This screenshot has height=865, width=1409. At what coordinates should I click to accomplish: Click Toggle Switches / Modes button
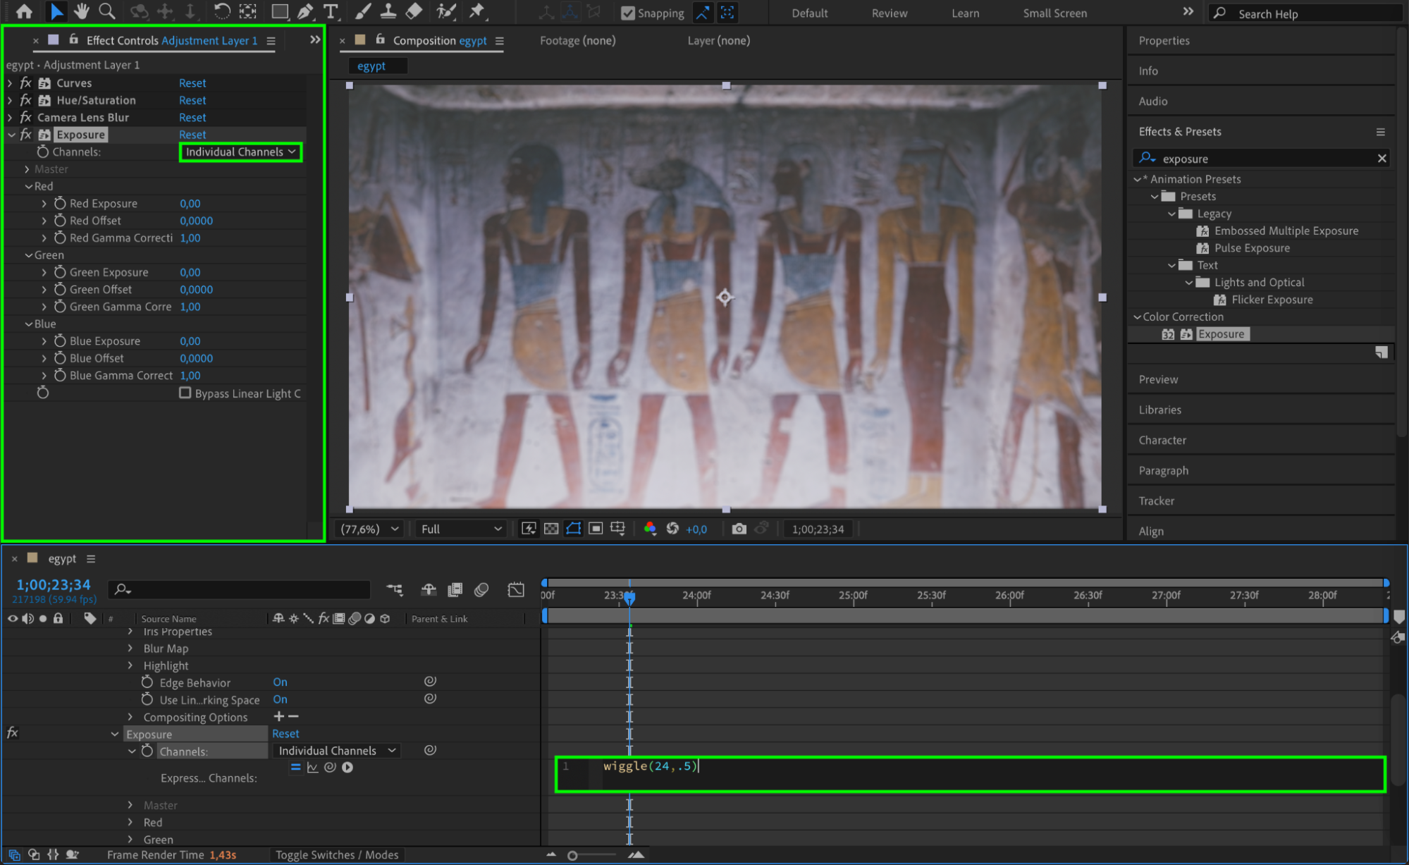point(337,854)
